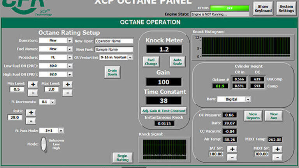Click the OCTANE OPERATION header bar
Image resolution: width=299 pixels, height=168 pixels.
[x=149, y=23]
